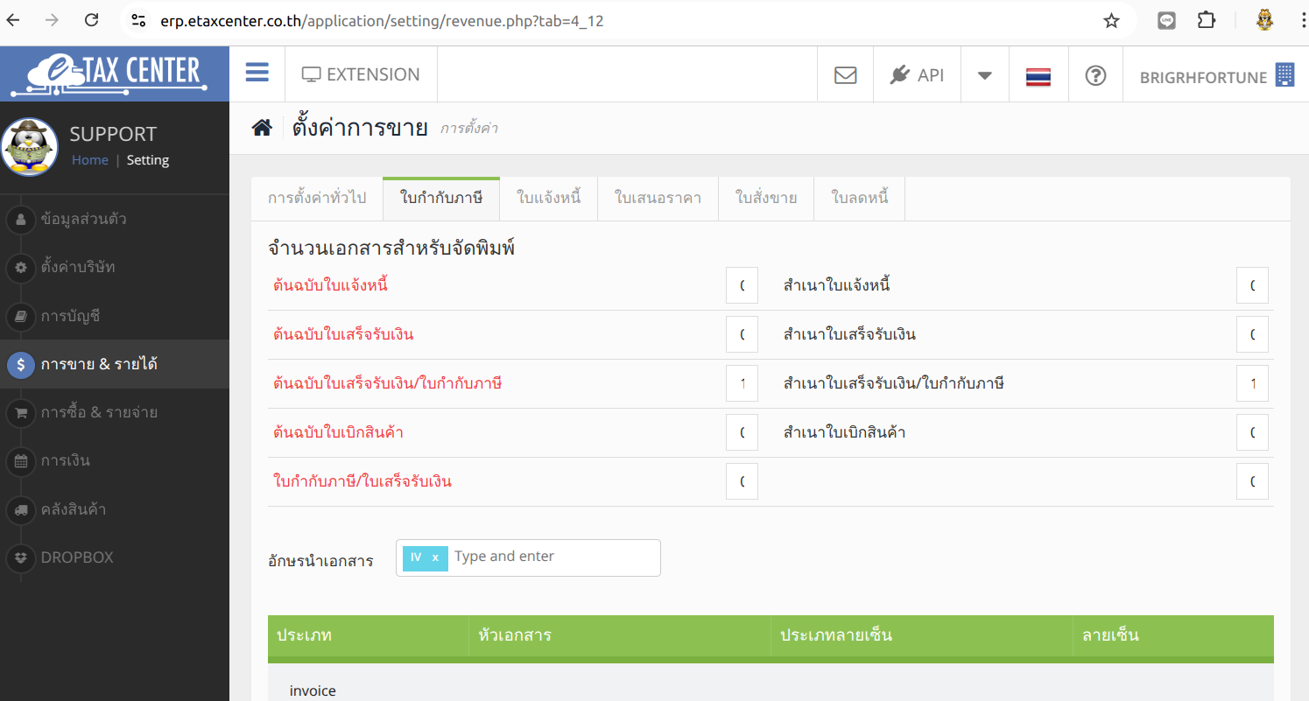Click the ประเภทลายเซ็น column header
Viewport: 1309px width, 701px height.
tap(921, 635)
